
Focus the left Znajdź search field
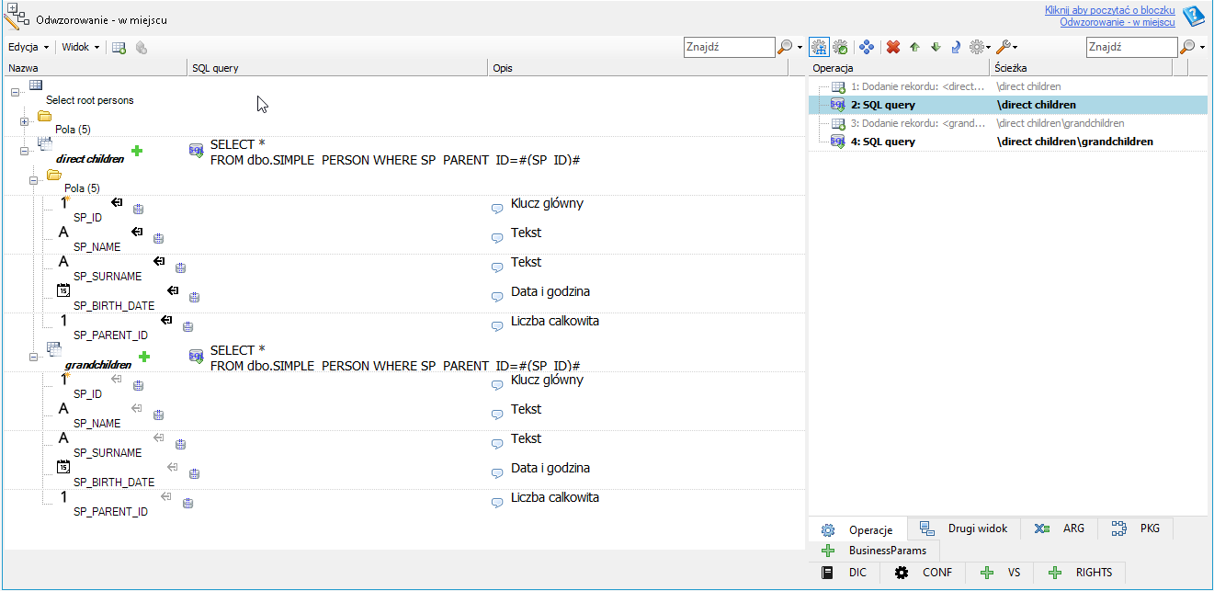click(x=730, y=47)
